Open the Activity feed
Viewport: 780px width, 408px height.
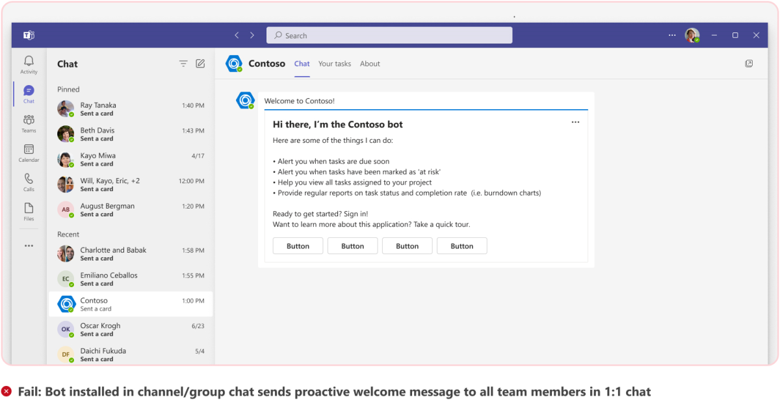29,64
